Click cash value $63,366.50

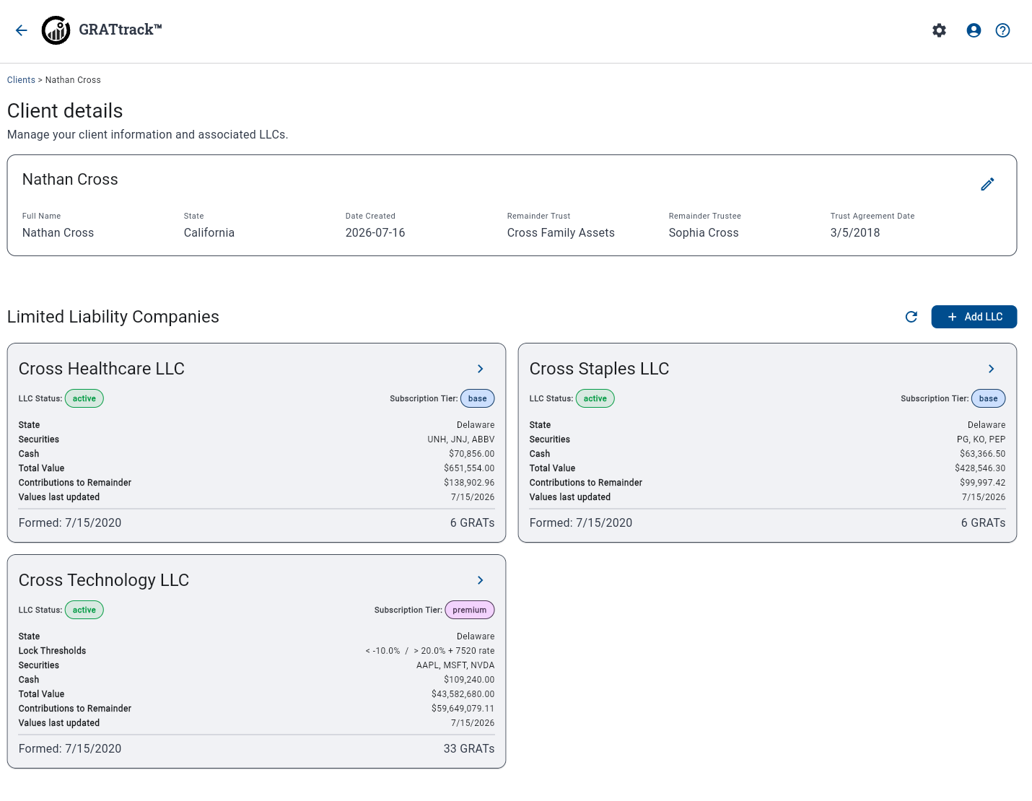coord(983,454)
